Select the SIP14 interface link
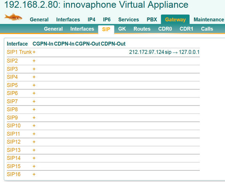225x182 pixels. (14, 158)
